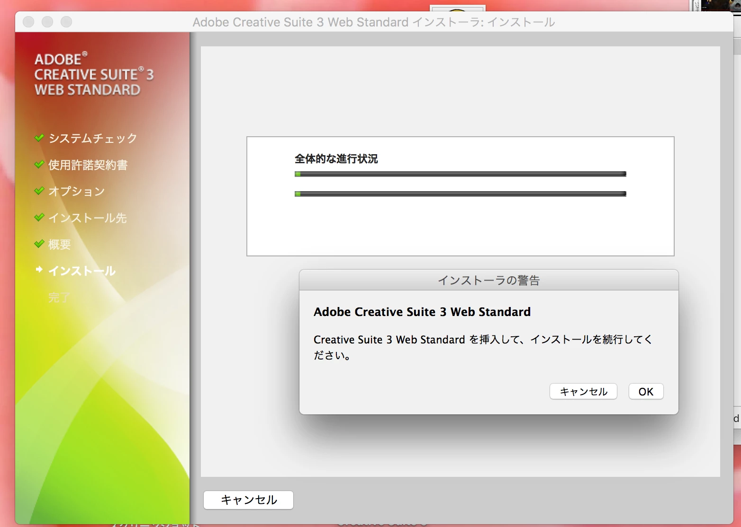Click the インストーラの警告 dialog title bar

point(489,280)
